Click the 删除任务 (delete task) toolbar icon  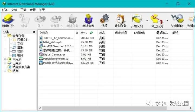click(x=72, y=19)
